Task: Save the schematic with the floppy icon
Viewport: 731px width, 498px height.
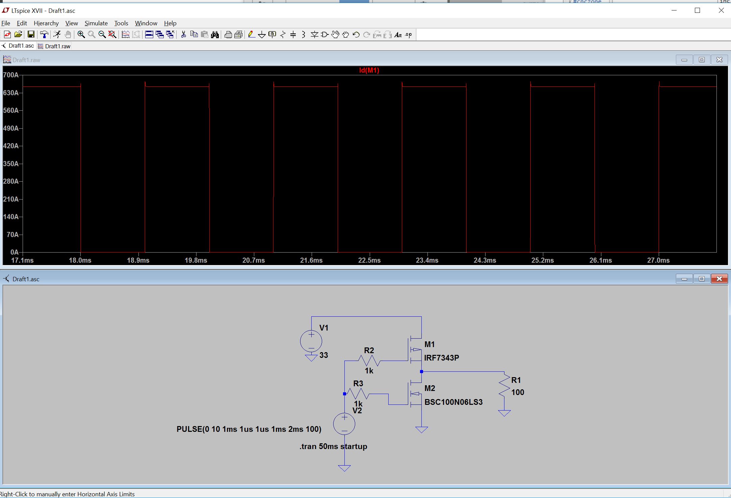Action: [31, 34]
